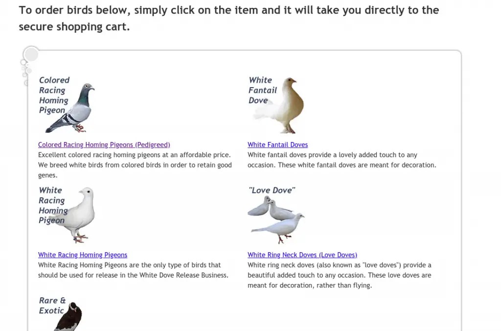Image resolution: width=501 pixels, height=331 pixels.
Task: Click the Colored Racing pigeons description text
Action: (x=134, y=165)
